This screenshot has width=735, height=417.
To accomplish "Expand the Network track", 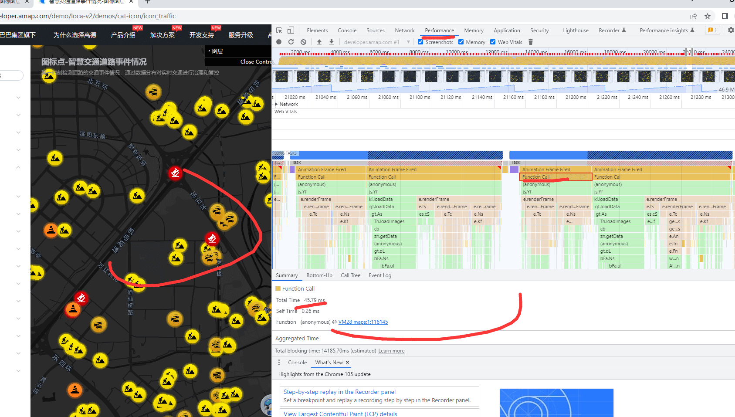I will (x=276, y=104).
